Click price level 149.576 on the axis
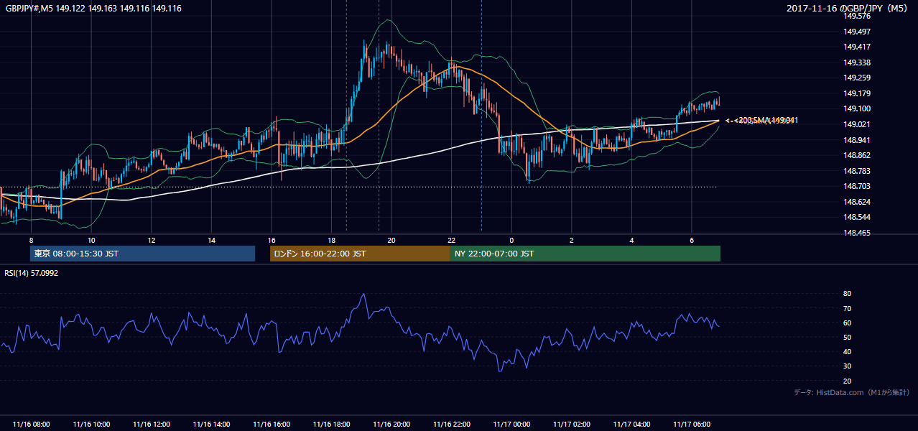 (x=857, y=16)
